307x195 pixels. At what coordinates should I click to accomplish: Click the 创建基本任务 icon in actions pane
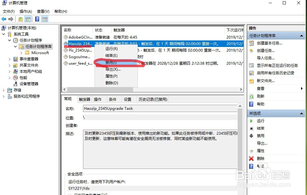tap(251, 43)
